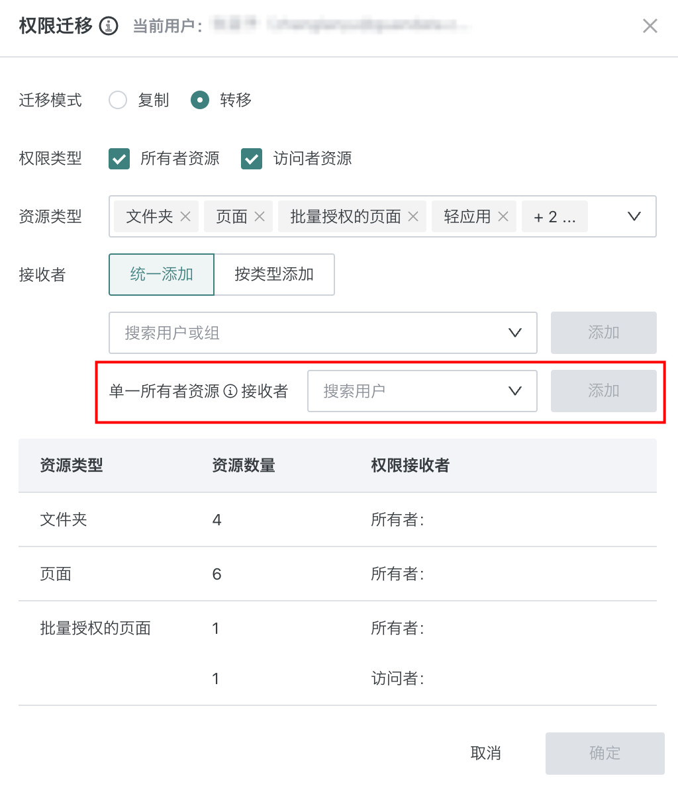Uncheck the 所有者资源 checkbox

tap(119, 159)
